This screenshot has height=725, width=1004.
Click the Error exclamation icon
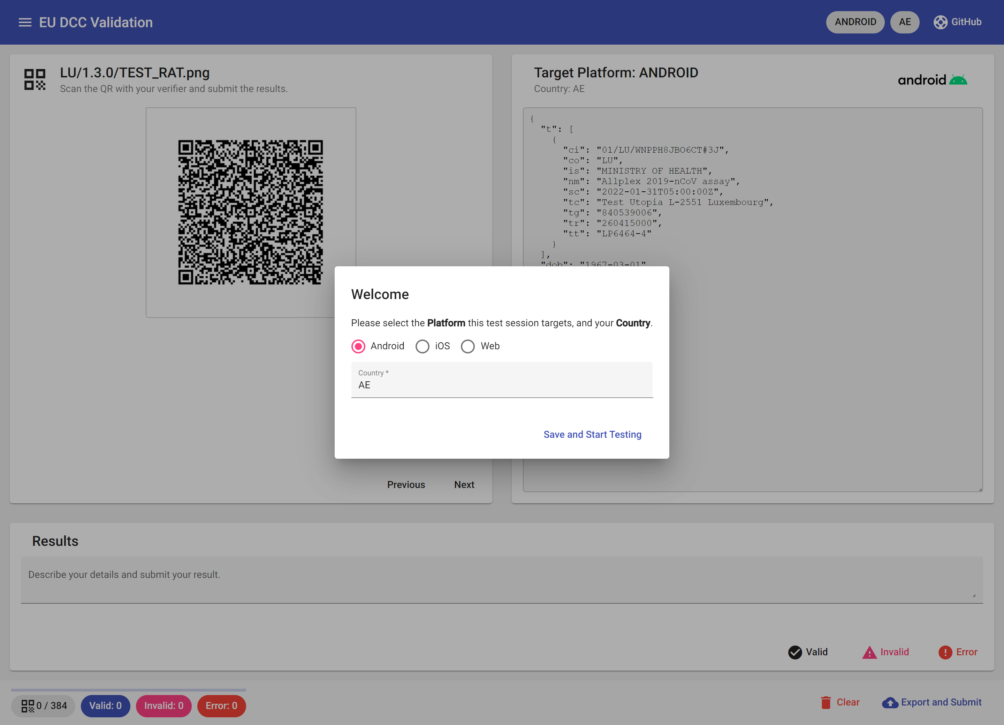pos(945,652)
